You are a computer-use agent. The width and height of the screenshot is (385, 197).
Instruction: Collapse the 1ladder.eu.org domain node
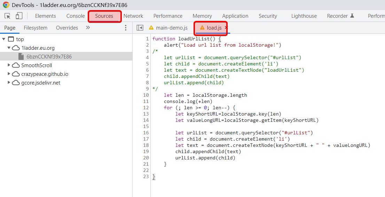coord(9,48)
